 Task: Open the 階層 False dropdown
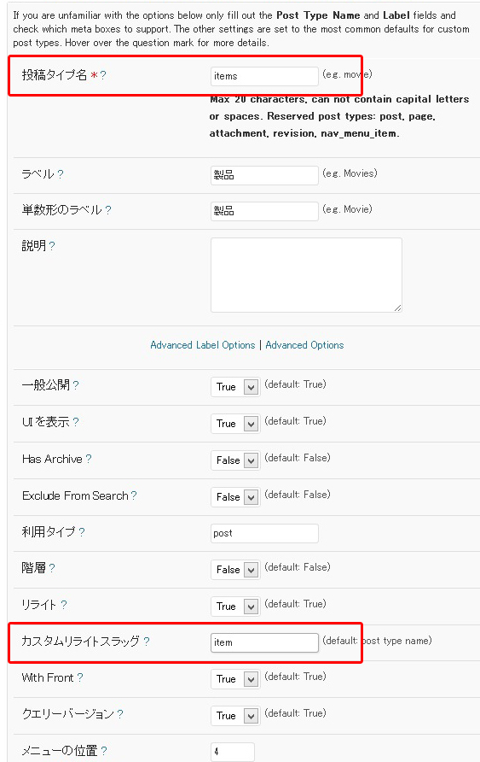[x=235, y=570]
